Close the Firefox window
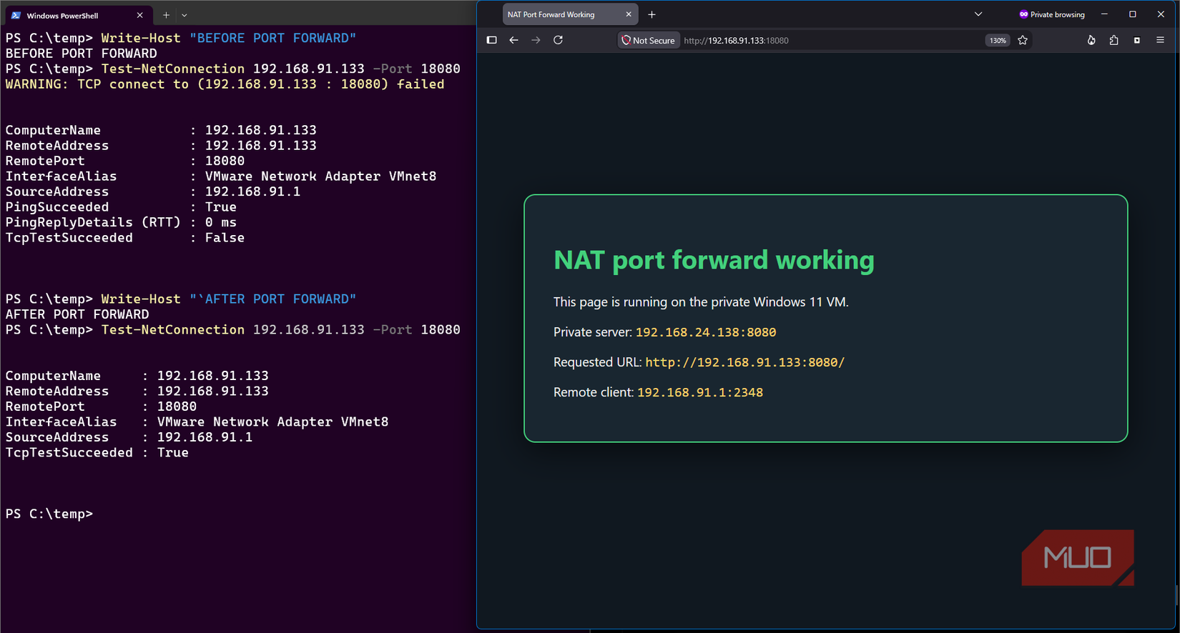1180x633 pixels. coord(1161,14)
